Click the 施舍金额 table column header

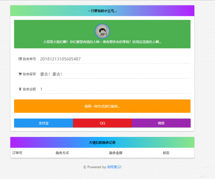(x=115, y=153)
